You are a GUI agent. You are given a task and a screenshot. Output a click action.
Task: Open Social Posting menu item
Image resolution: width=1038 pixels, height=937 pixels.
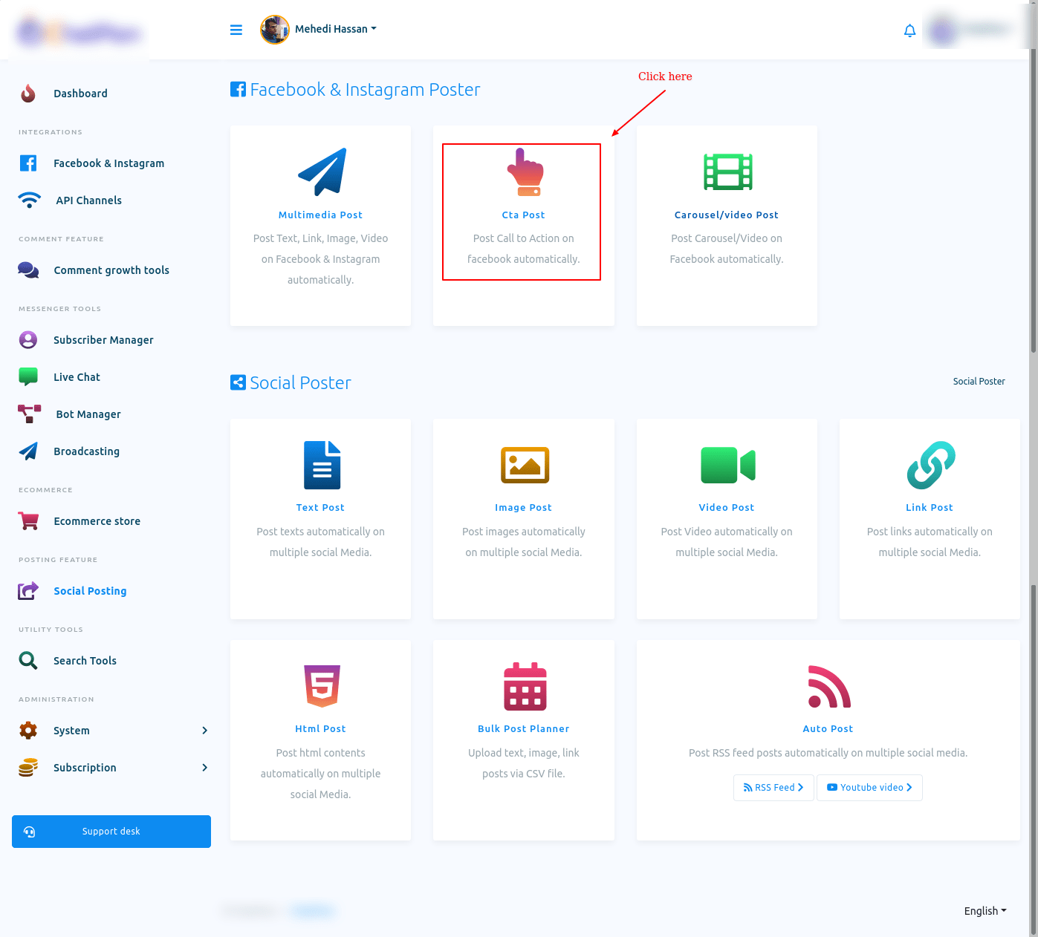pos(90,591)
